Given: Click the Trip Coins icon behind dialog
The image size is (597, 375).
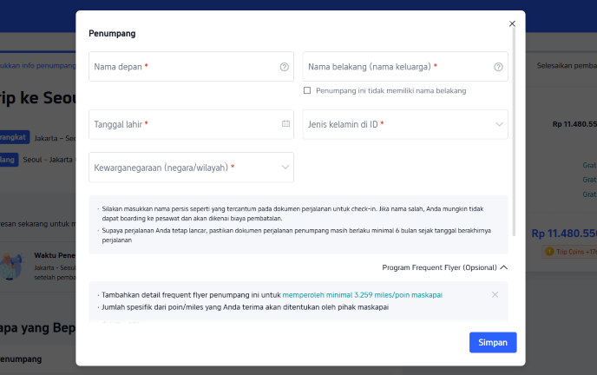Looking at the screenshot, I should (549, 252).
